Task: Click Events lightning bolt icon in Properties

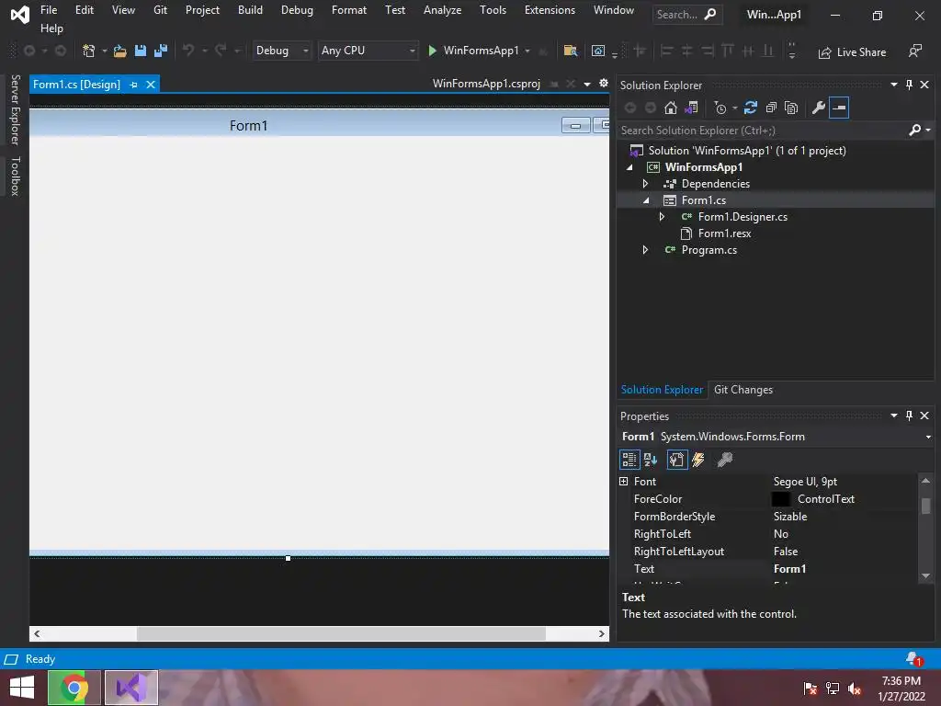Action: pos(698,460)
